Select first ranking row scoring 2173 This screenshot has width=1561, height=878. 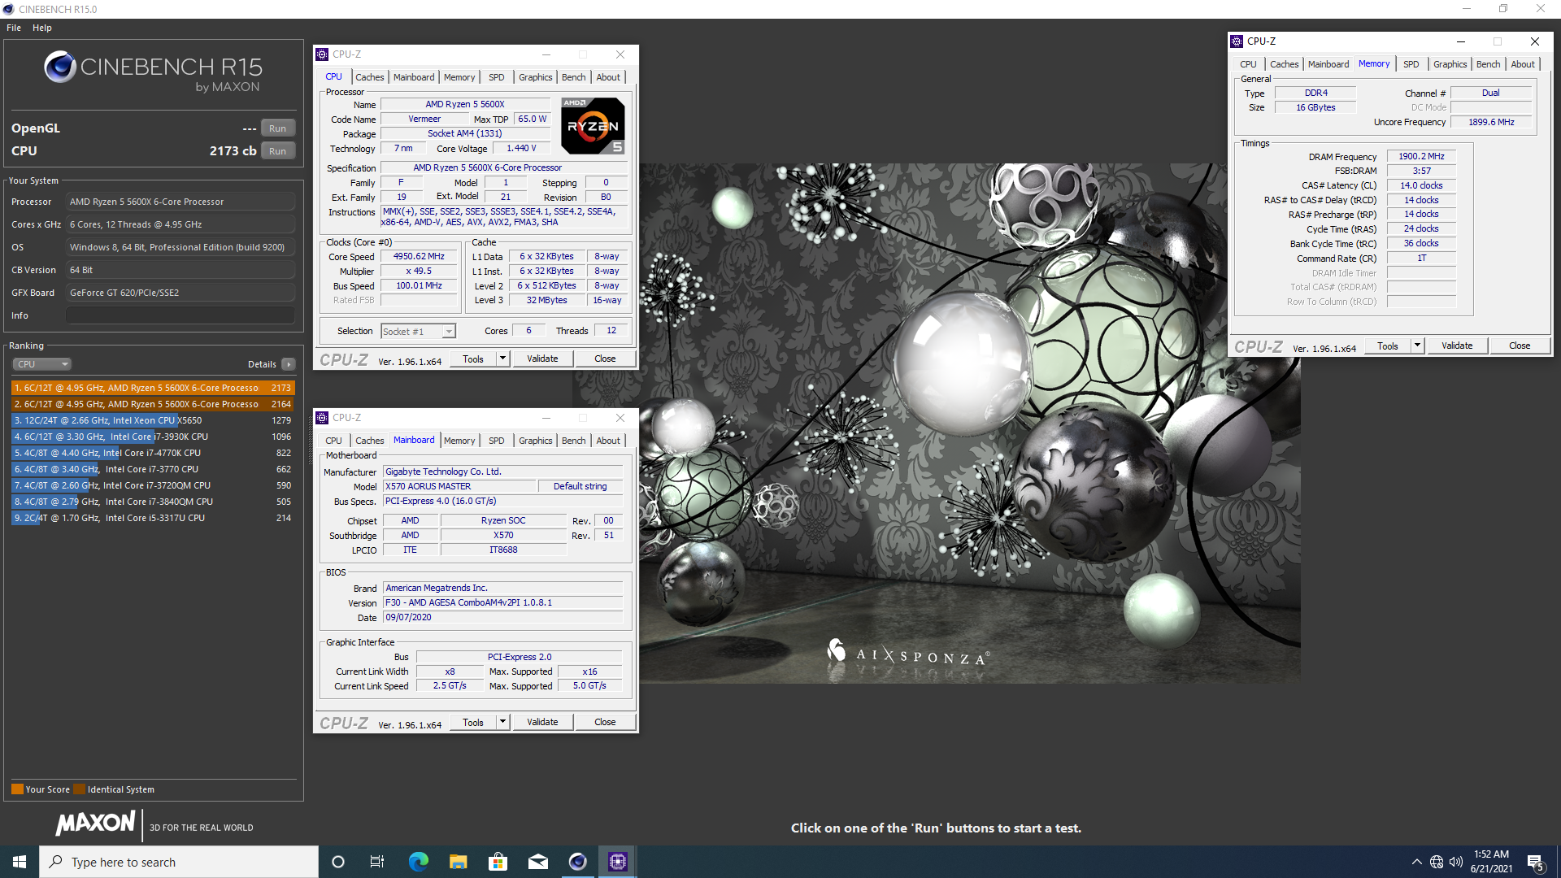pos(153,388)
